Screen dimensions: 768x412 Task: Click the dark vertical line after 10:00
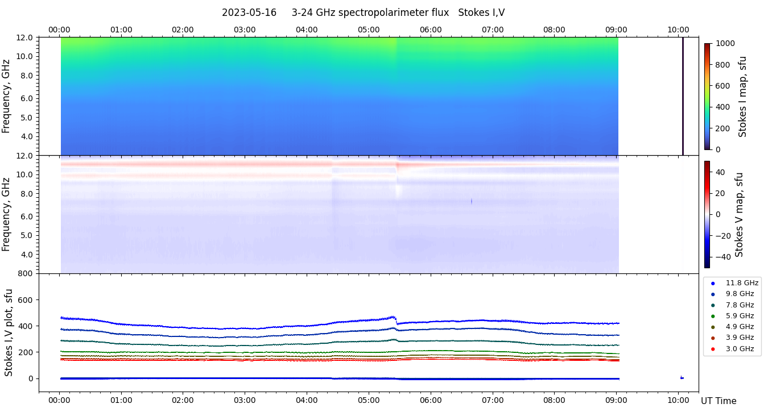683,96
